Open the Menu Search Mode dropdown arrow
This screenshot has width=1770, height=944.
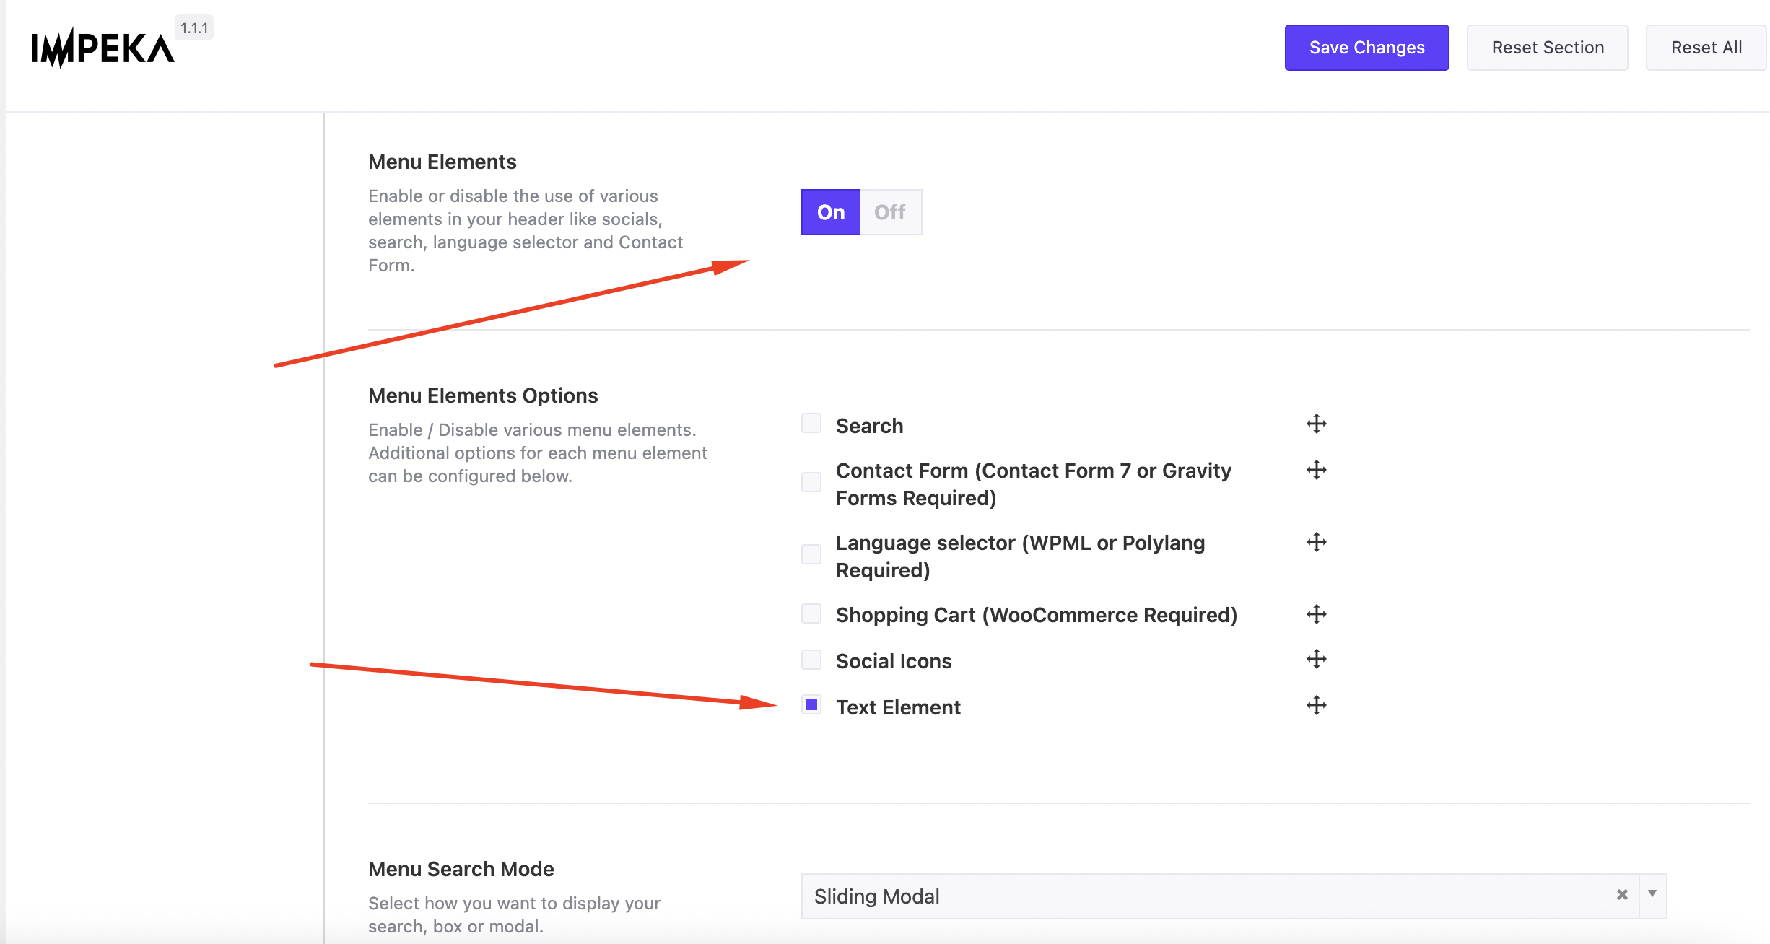pos(1652,895)
